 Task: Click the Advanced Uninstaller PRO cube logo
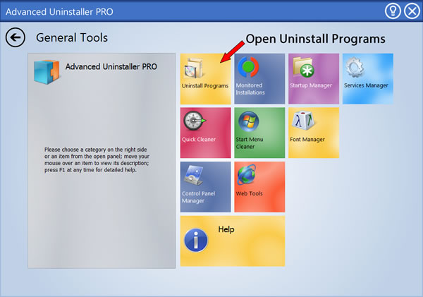pos(47,72)
